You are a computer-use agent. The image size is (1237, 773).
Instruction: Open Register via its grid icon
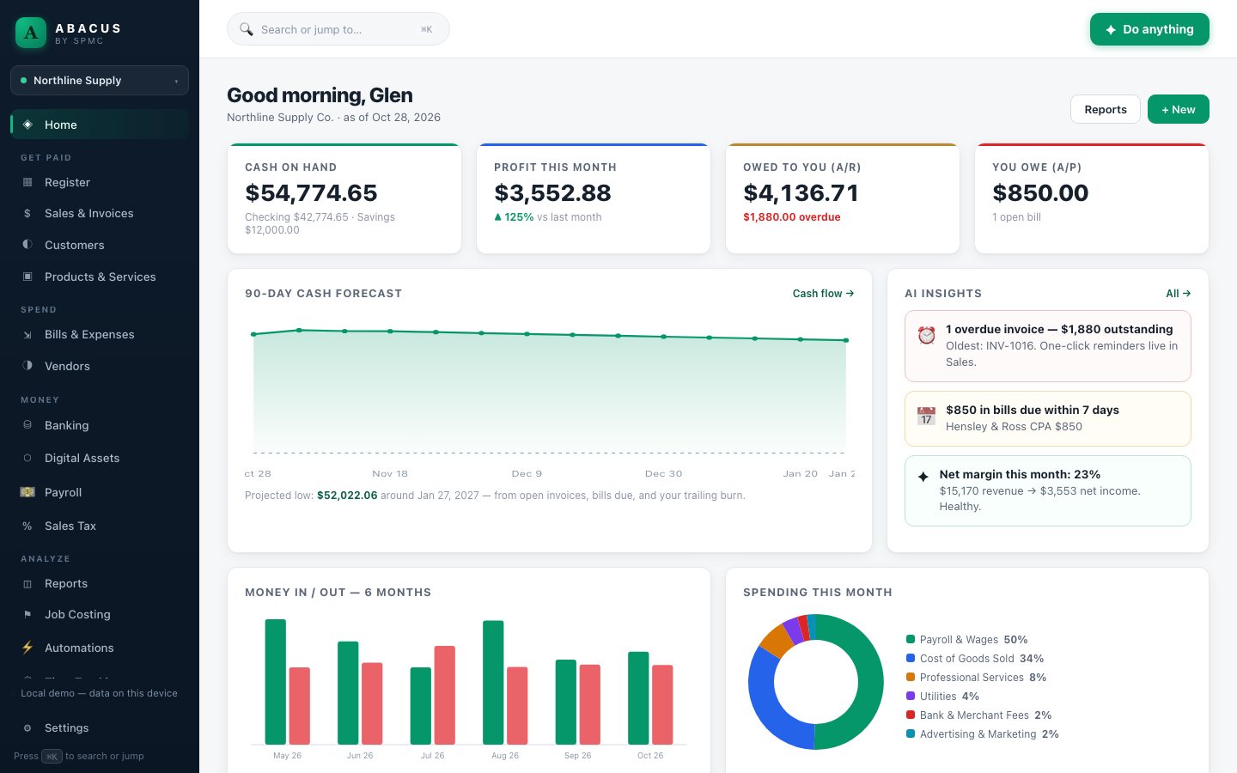coord(27,182)
